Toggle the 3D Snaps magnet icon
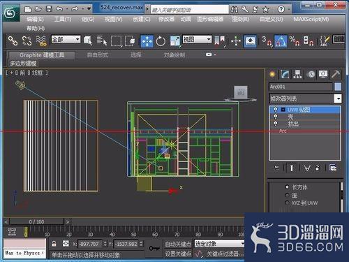 point(267,41)
